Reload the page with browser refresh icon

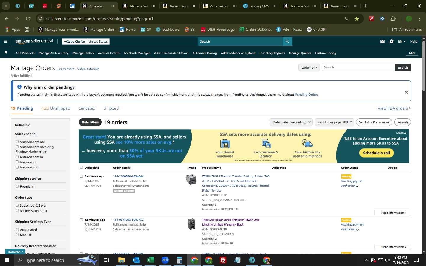click(x=28, y=19)
